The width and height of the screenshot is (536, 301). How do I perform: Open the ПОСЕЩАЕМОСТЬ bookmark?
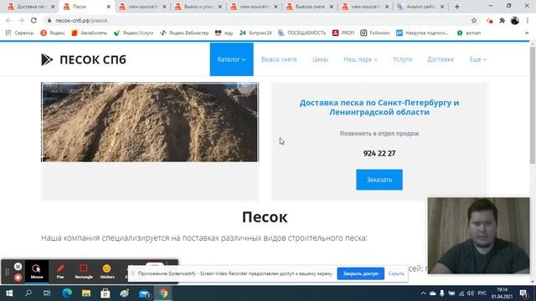301,33
